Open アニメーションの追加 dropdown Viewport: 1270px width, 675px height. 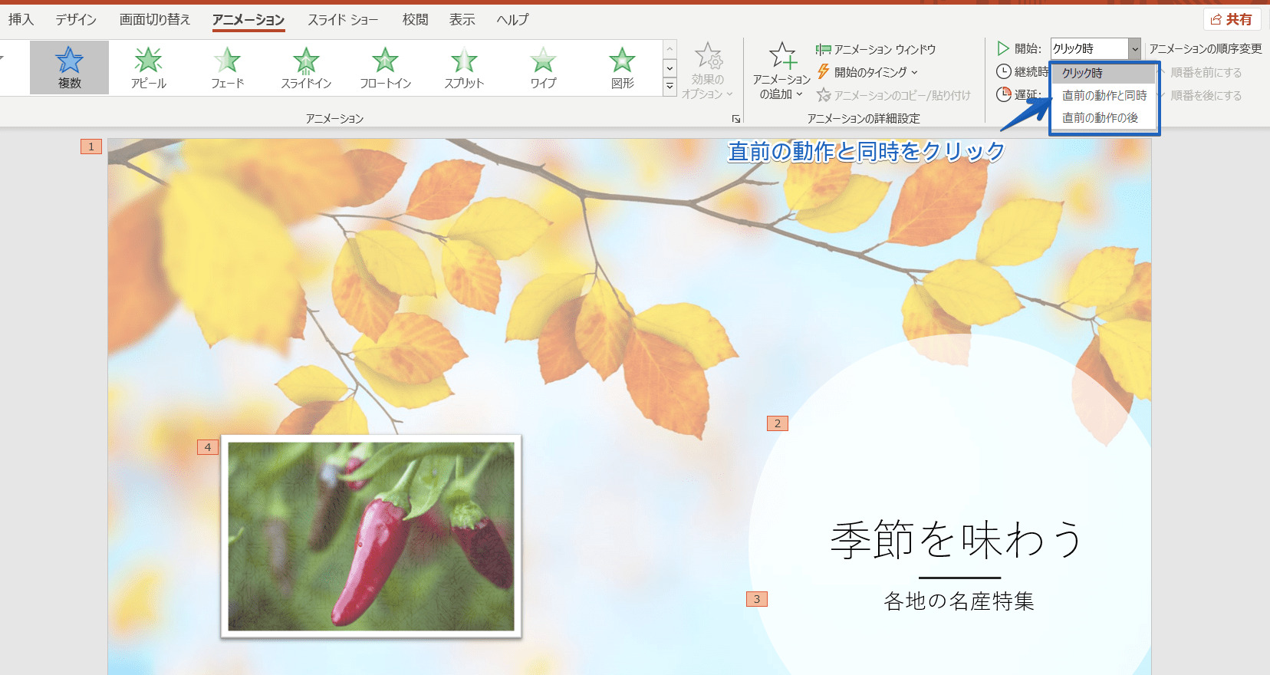781,71
